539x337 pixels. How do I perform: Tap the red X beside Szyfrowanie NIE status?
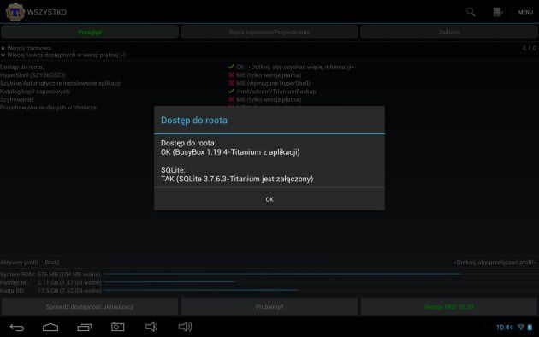tap(231, 99)
